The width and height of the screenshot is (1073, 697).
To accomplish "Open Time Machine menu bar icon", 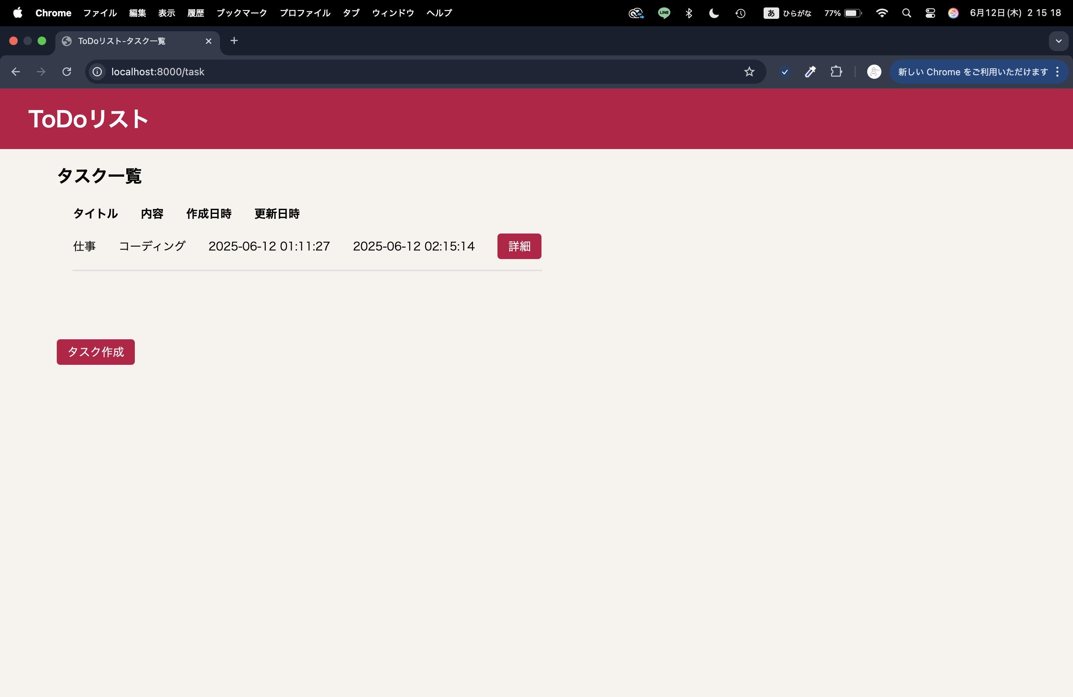I will click(740, 13).
